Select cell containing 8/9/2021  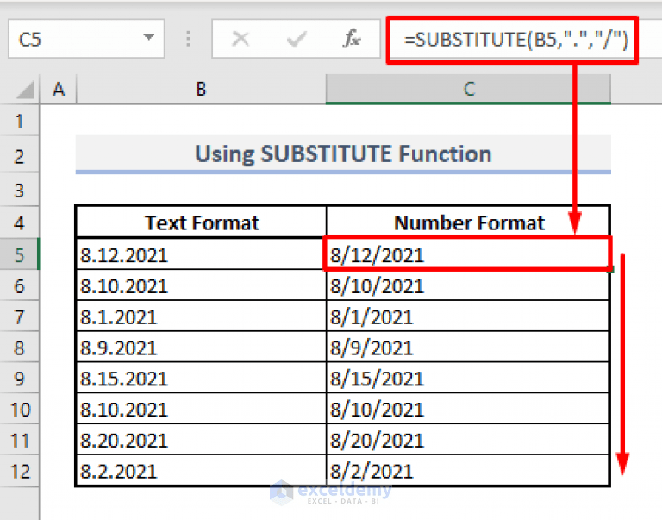click(x=468, y=348)
